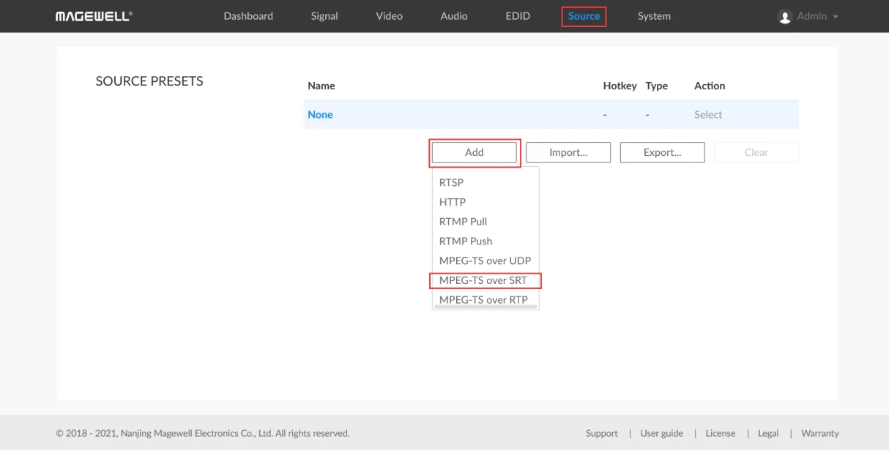Click the Export... button

pos(663,152)
